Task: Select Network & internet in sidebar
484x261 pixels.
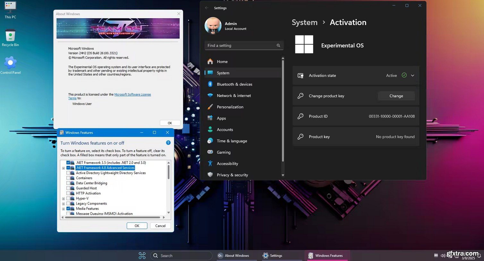Action: pyautogui.click(x=234, y=96)
